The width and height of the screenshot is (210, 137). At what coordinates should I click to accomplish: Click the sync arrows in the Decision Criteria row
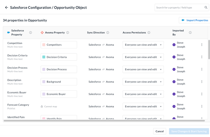pyautogui.click(x=103, y=57)
